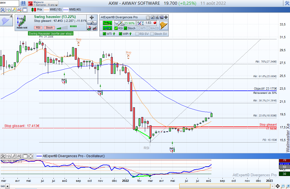290x189 pixels.
Task: Uncheck the Stoch checkbox in Divergences Pro
Action: [x=125, y=28]
